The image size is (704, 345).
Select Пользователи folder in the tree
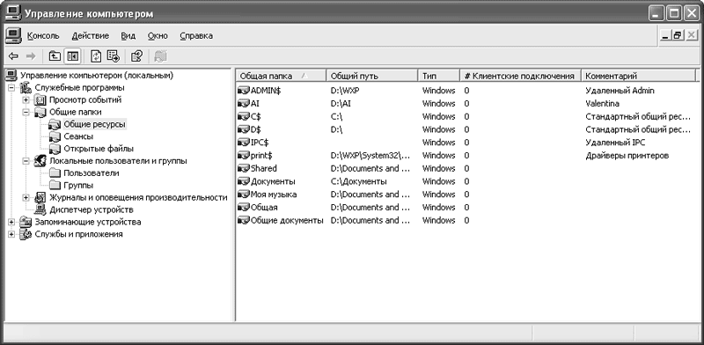point(92,173)
